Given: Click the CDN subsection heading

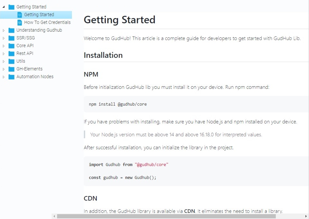Looking at the screenshot, I should pos(90,198).
